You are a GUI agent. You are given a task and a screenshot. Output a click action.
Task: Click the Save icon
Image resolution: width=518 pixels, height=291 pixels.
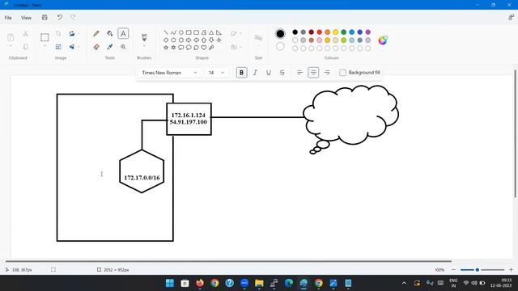[45, 18]
